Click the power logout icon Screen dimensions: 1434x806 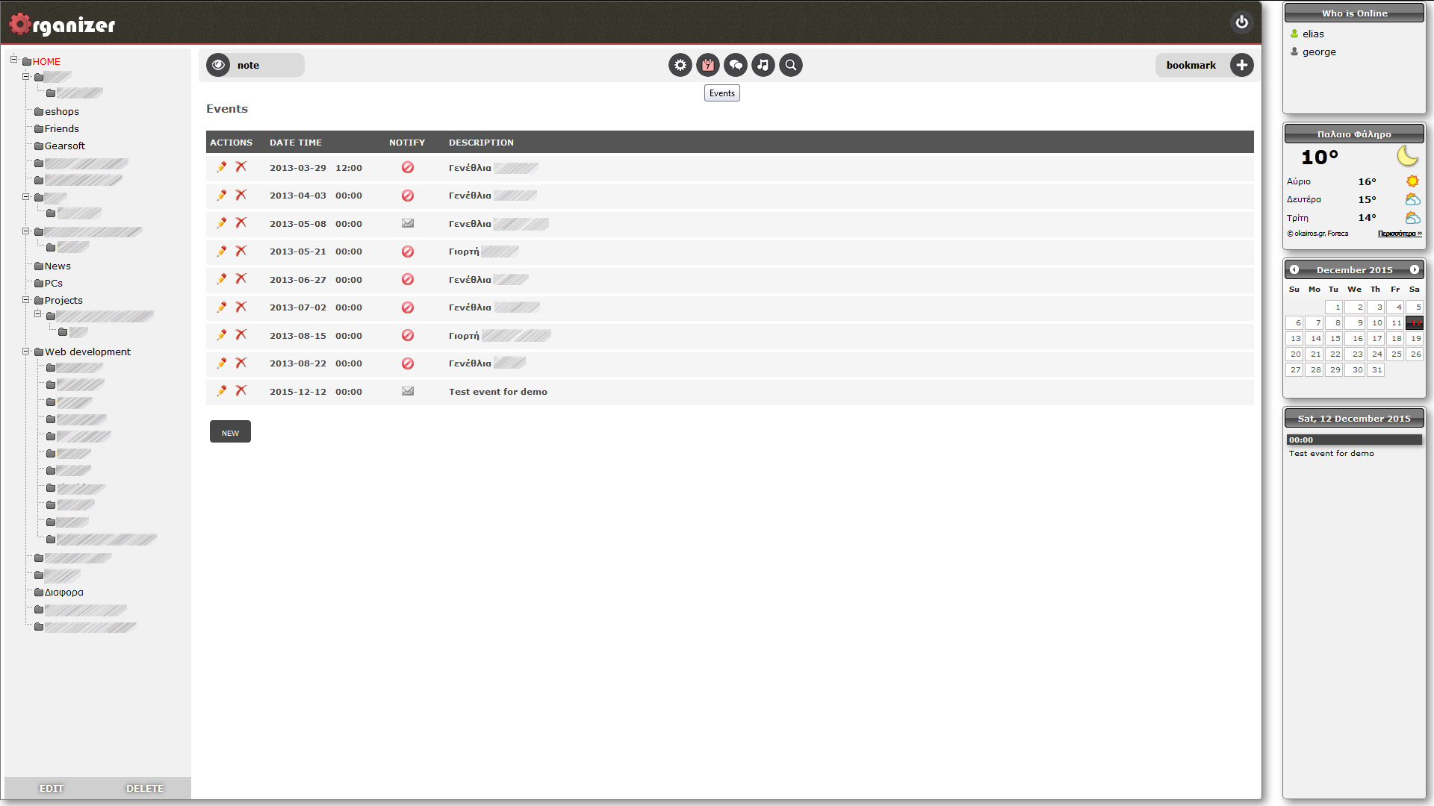click(1241, 22)
